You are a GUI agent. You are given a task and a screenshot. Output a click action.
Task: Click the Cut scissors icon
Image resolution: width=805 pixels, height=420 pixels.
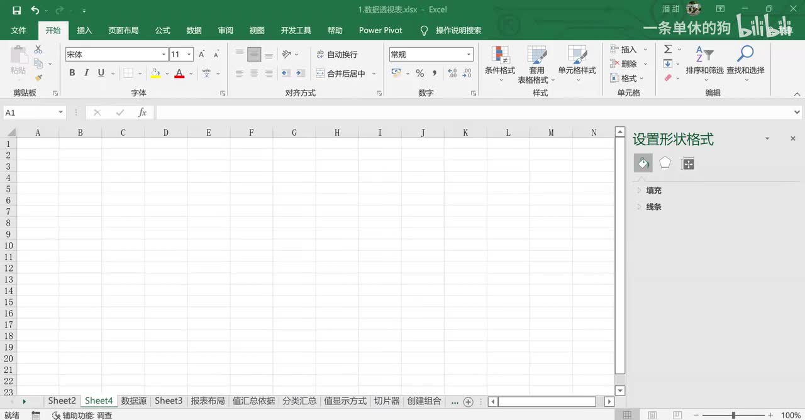point(38,49)
